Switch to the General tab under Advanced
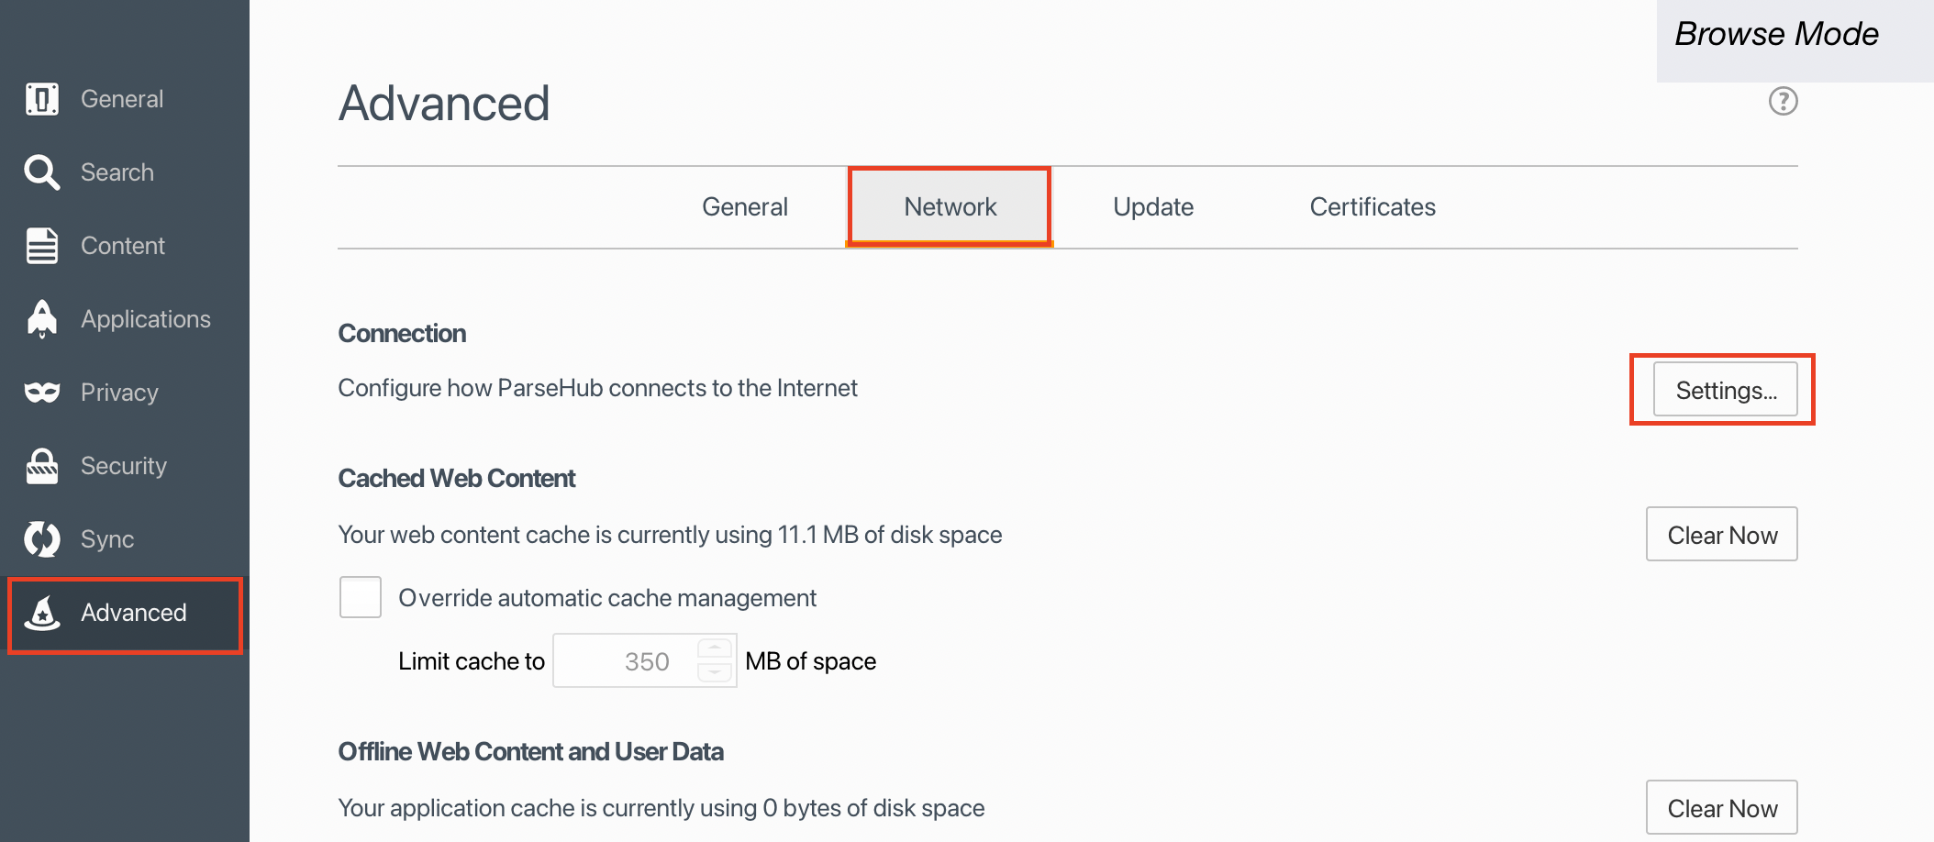Image resolution: width=1934 pixels, height=842 pixels. click(x=745, y=206)
